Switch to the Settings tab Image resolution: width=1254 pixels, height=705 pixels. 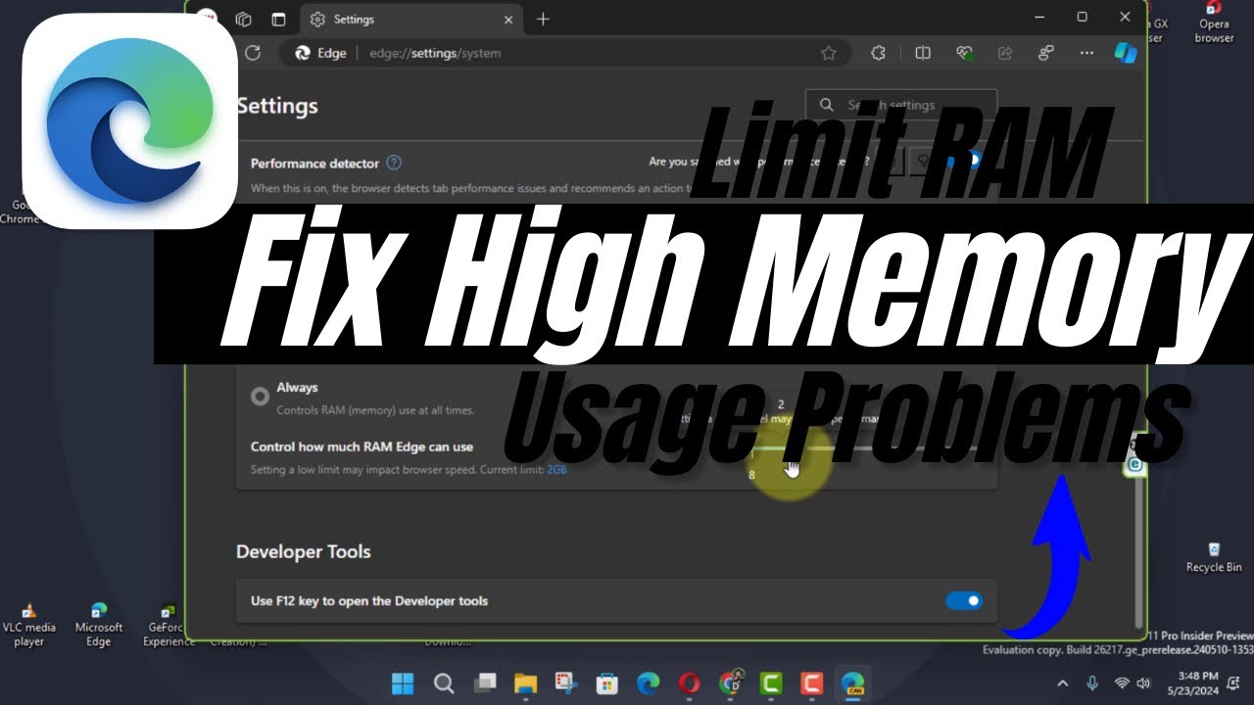410,19
